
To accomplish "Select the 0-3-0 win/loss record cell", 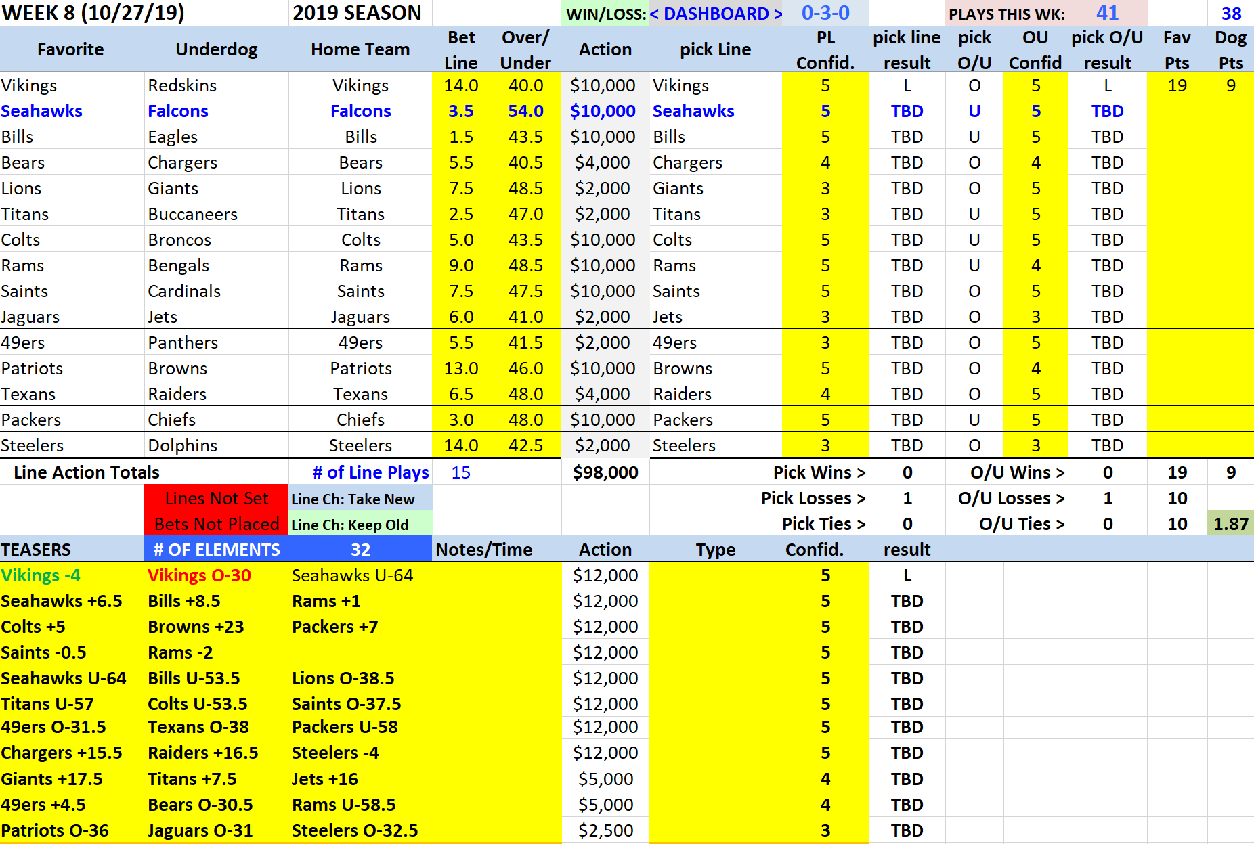I will 825,14.
